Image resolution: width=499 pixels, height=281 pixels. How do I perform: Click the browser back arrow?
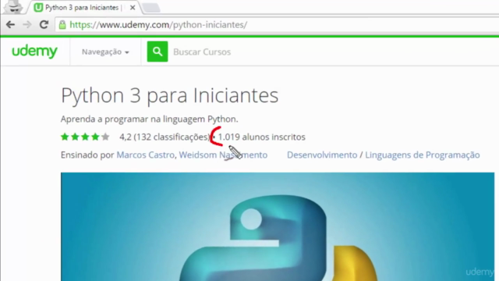pyautogui.click(x=10, y=24)
